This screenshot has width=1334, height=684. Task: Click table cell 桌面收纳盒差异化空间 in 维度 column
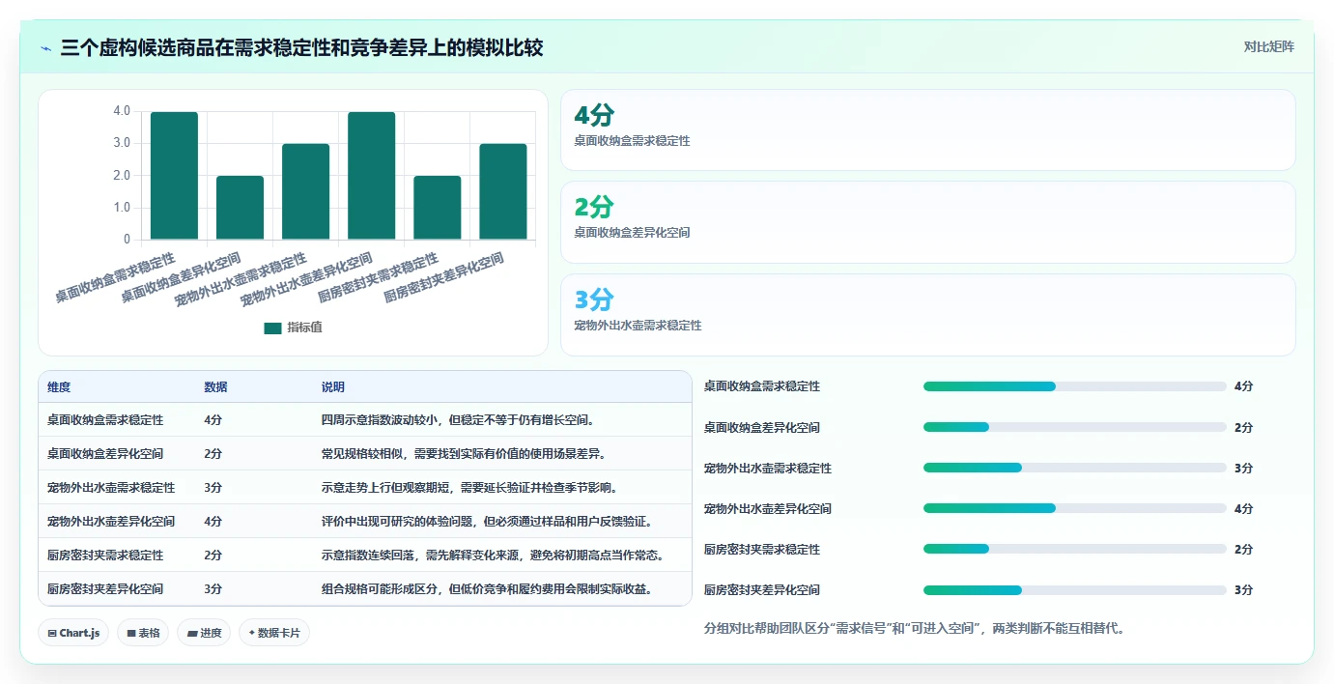point(105,453)
